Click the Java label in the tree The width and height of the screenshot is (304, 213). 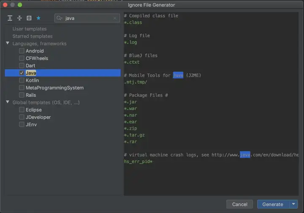pyautogui.click(x=31, y=73)
